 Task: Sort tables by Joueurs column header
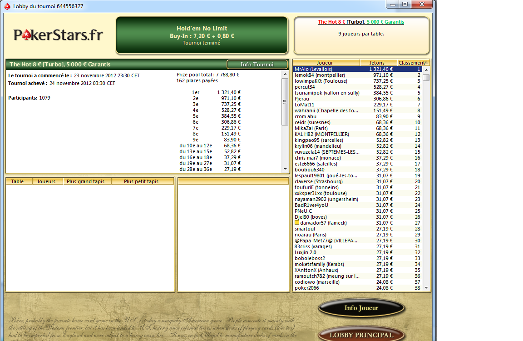[x=48, y=181]
